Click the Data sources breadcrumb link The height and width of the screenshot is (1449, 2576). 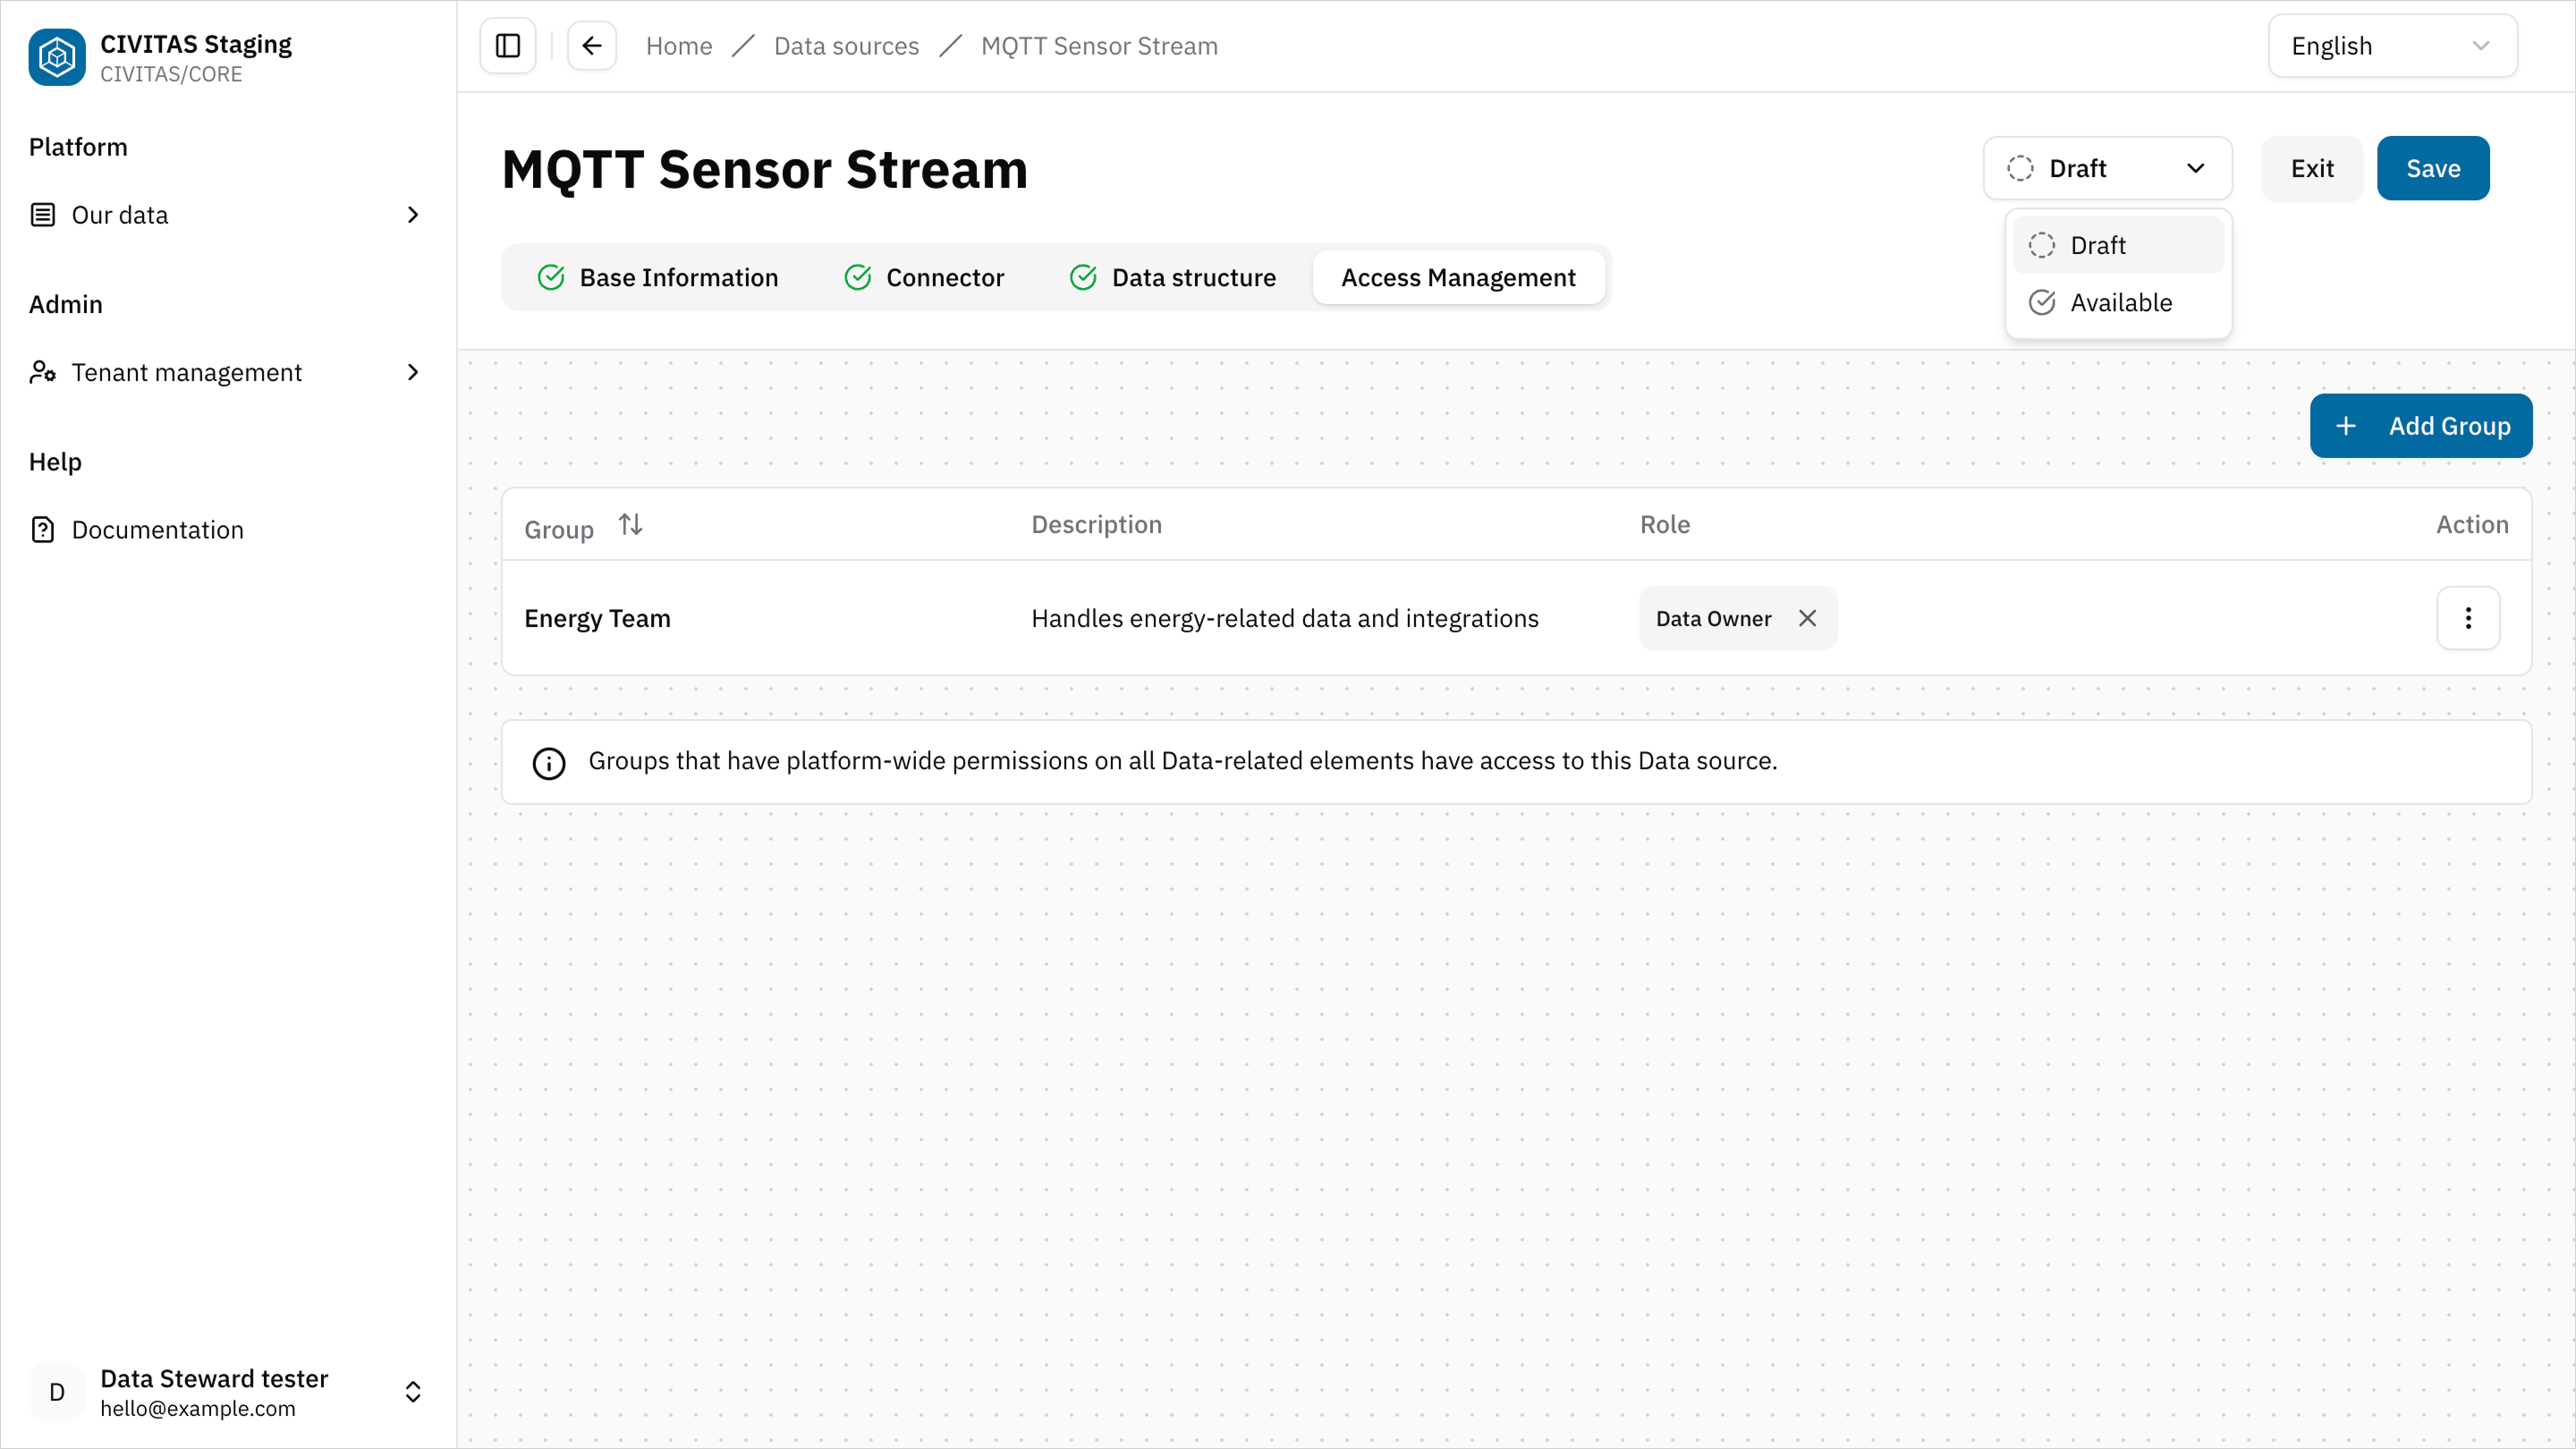coord(846,45)
